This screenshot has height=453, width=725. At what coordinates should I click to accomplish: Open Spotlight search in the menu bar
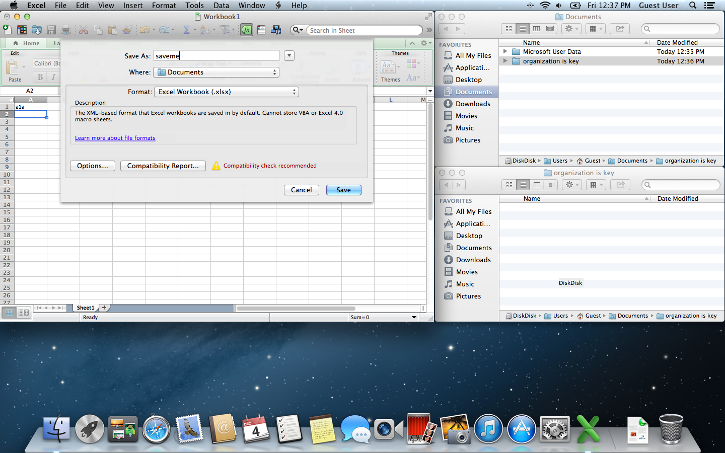pos(693,6)
